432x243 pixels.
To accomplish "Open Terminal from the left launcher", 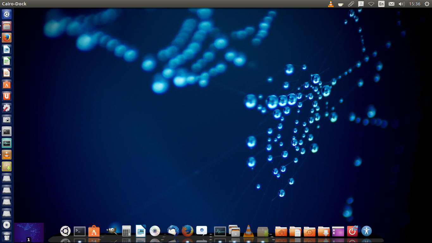I will (7, 131).
